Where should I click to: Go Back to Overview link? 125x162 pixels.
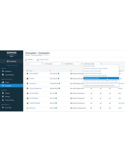point(12,65)
